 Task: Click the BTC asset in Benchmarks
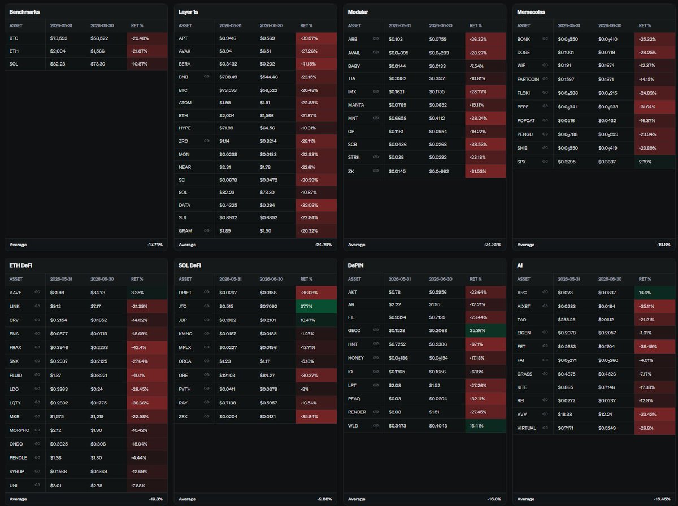point(14,38)
